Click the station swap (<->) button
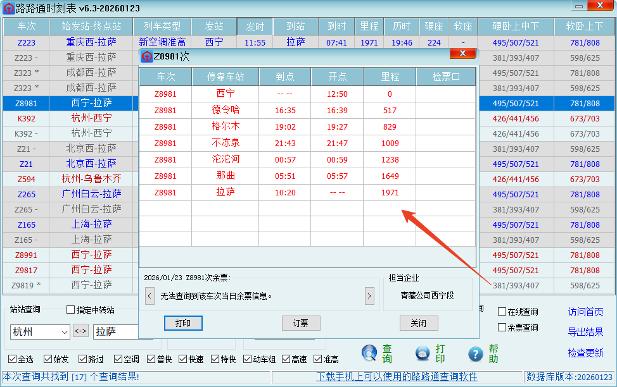 pos(80,331)
